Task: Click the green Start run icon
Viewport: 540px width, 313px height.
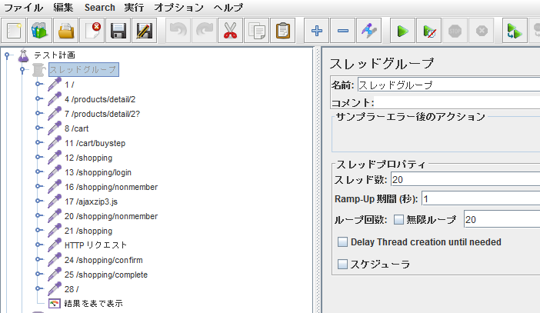Action: [x=401, y=32]
